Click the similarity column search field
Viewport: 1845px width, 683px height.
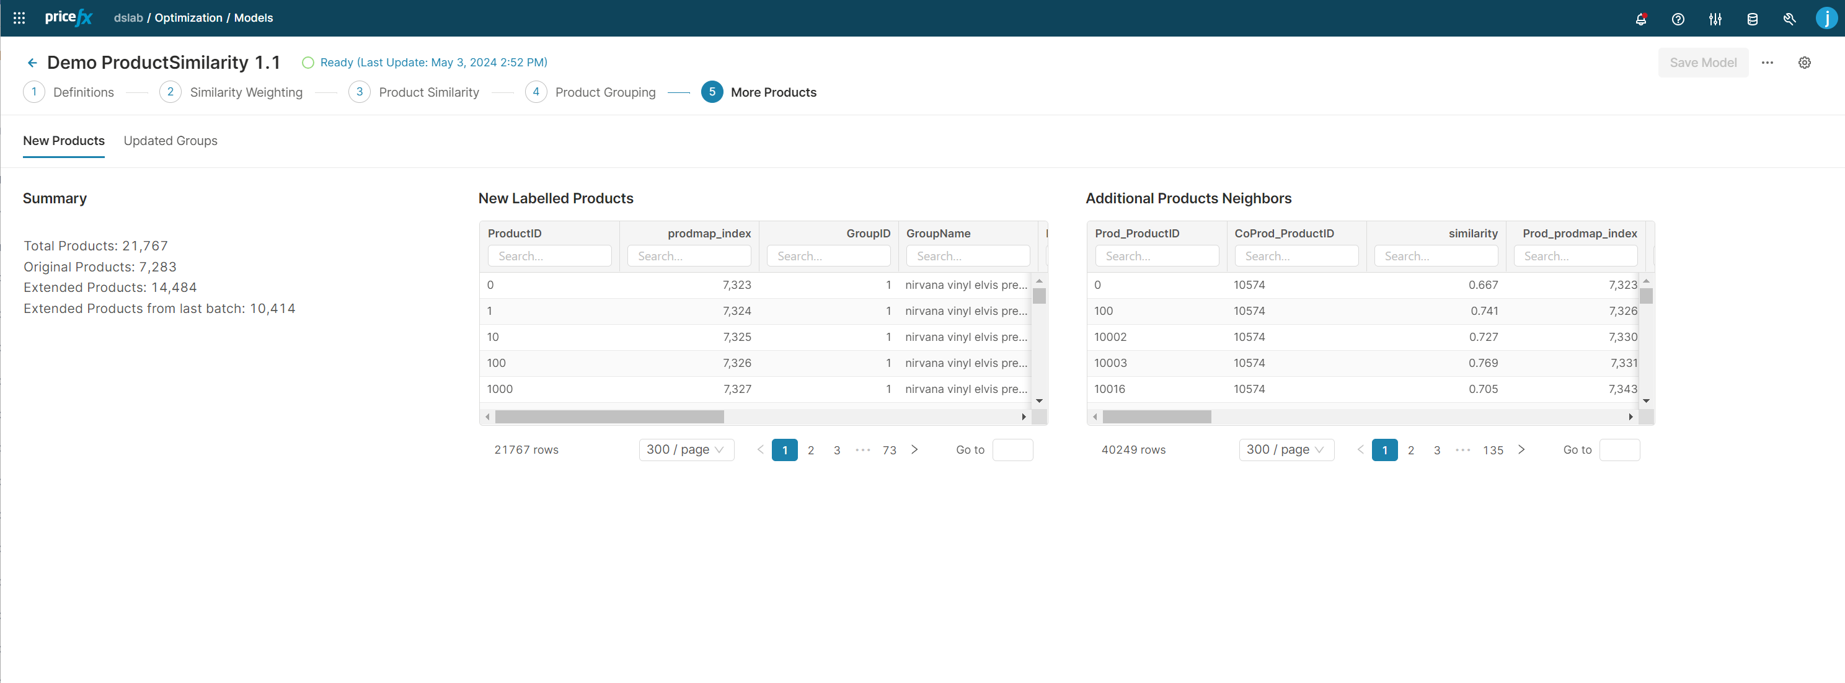pos(1435,257)
